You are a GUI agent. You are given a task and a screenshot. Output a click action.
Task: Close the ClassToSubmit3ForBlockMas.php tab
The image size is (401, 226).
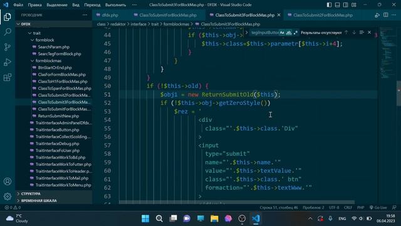pos(279,15)
